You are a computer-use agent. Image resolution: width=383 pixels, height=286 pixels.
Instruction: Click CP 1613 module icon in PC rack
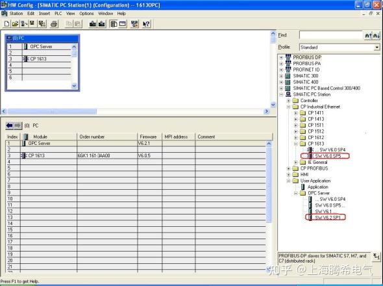pyautogui.click(x=25, y=58)
